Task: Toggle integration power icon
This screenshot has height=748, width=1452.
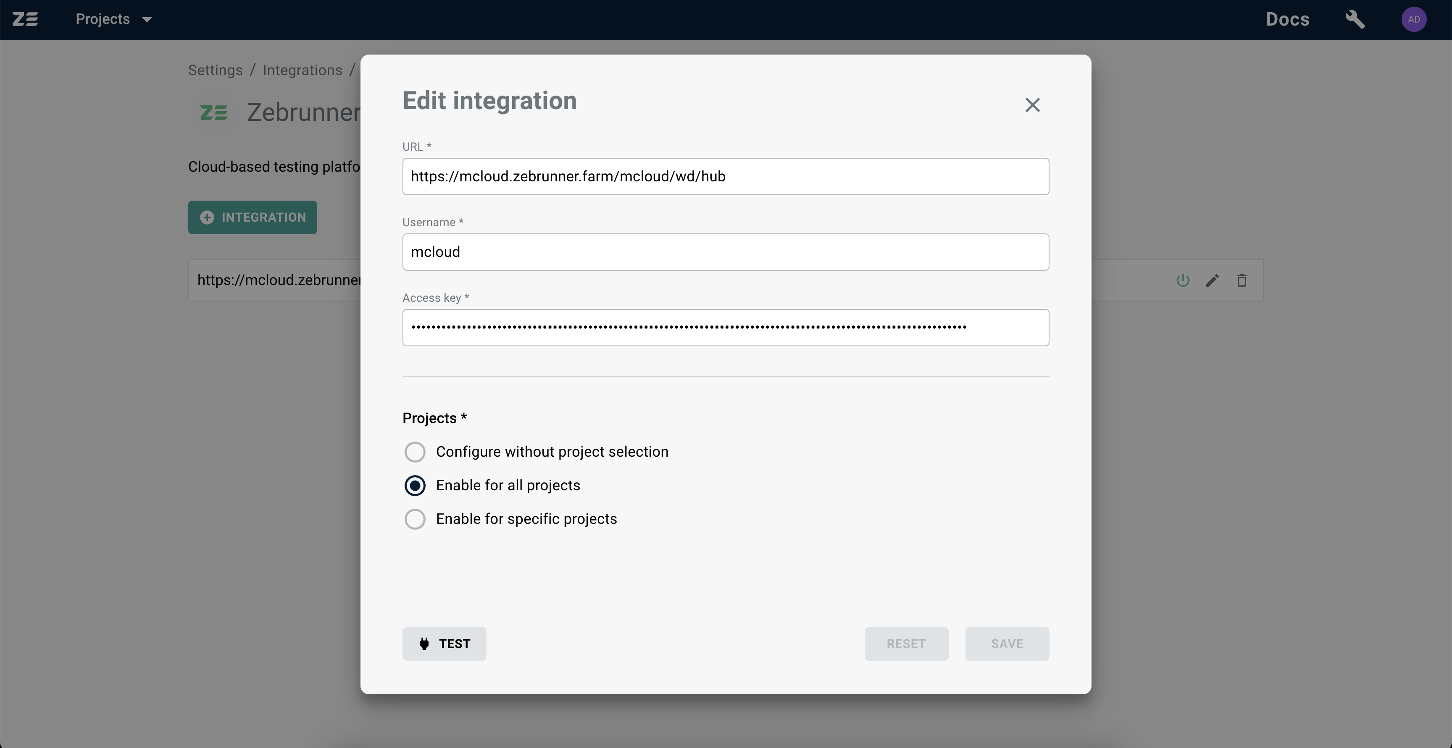Action: point(1183,280)
